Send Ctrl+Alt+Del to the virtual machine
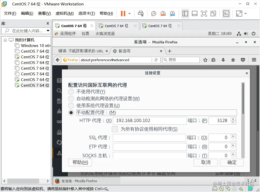The image size is (260, 192). 141,14
